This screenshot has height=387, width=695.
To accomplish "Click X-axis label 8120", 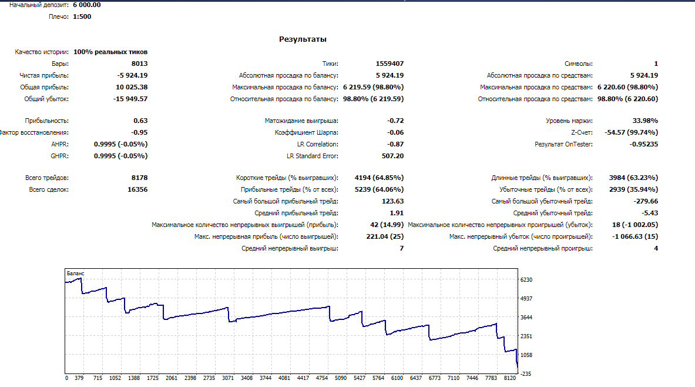I will 510,378.
